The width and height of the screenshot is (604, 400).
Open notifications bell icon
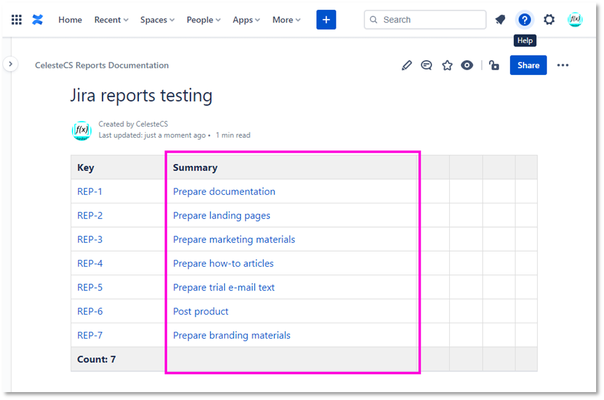500,19
